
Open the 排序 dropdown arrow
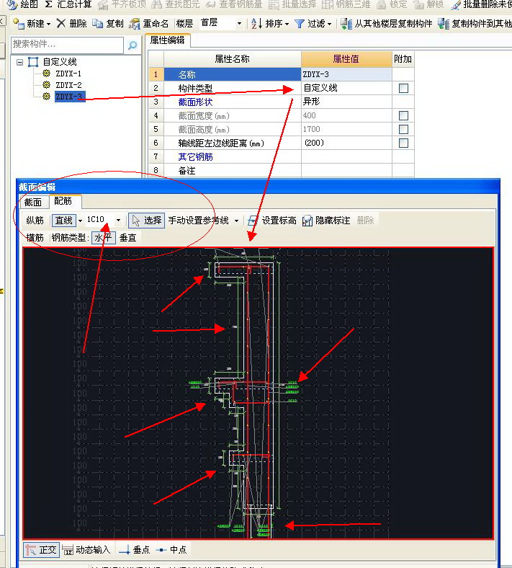287,25
